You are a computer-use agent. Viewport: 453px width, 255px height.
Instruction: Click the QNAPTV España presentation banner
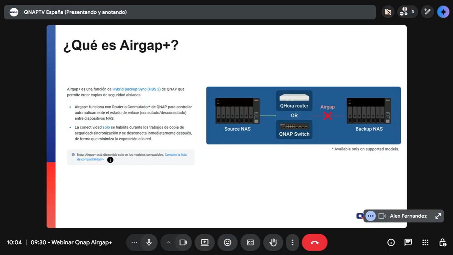tap(190, 12)
